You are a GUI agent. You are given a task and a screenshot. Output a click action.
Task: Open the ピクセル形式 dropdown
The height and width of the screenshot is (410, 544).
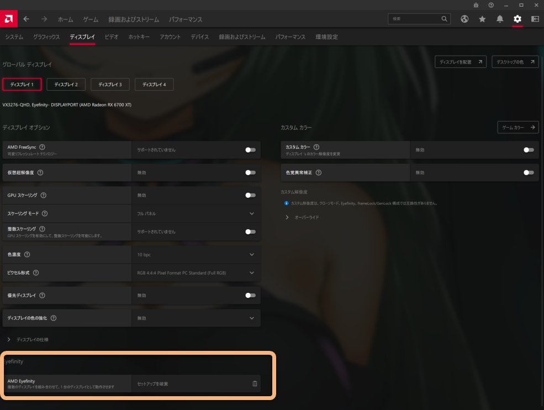click(x=252, y=272)
